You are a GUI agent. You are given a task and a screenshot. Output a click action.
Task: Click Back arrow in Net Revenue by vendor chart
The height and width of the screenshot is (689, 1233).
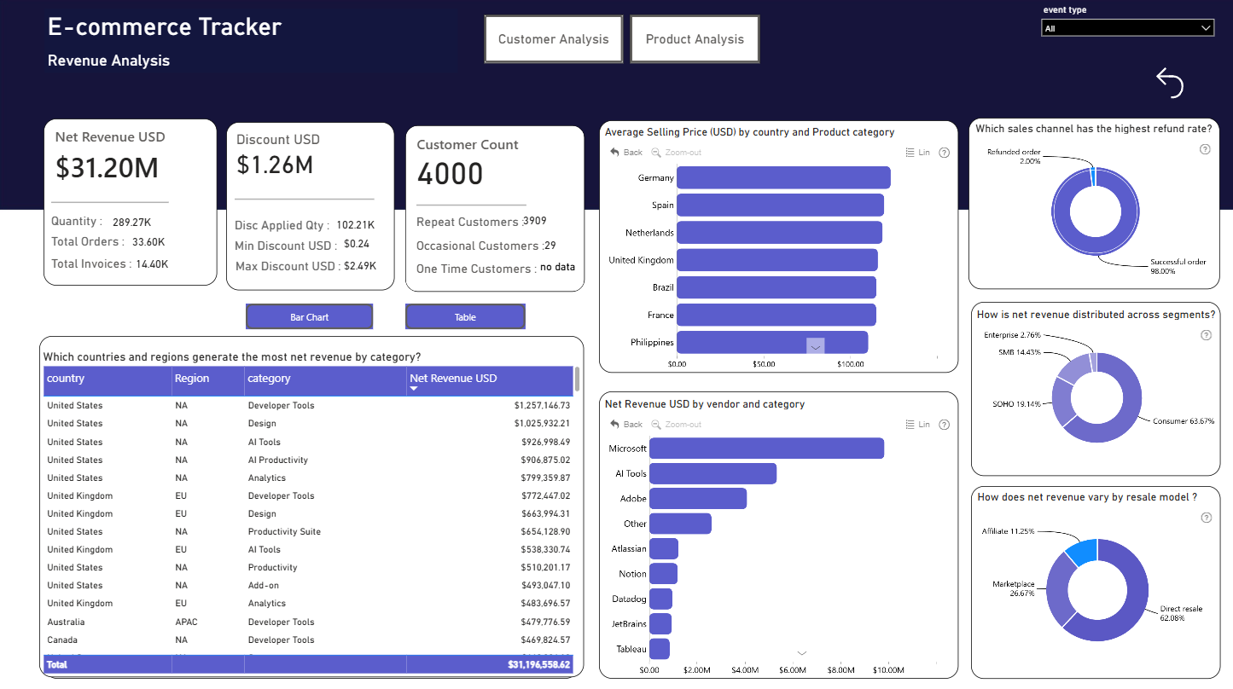tap(626, 425)
